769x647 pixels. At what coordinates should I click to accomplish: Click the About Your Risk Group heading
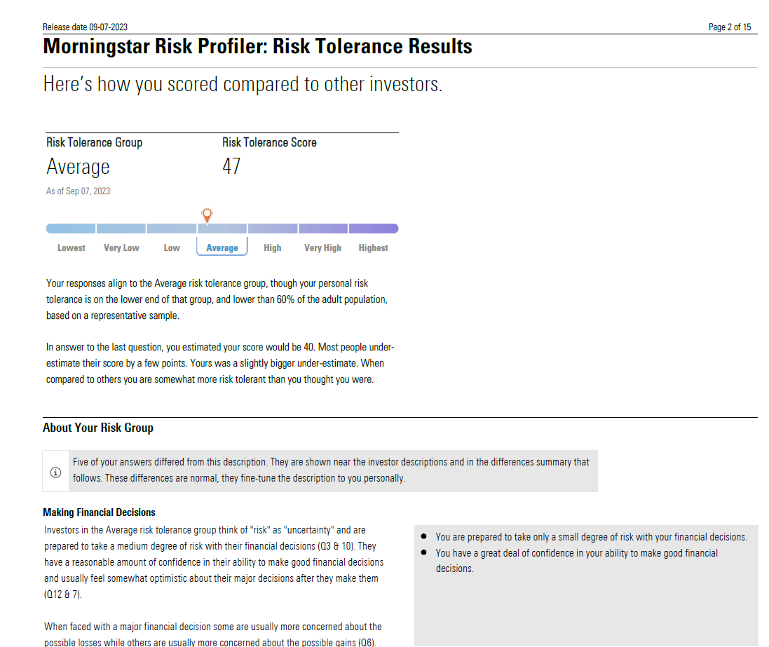tap(97, 428)
